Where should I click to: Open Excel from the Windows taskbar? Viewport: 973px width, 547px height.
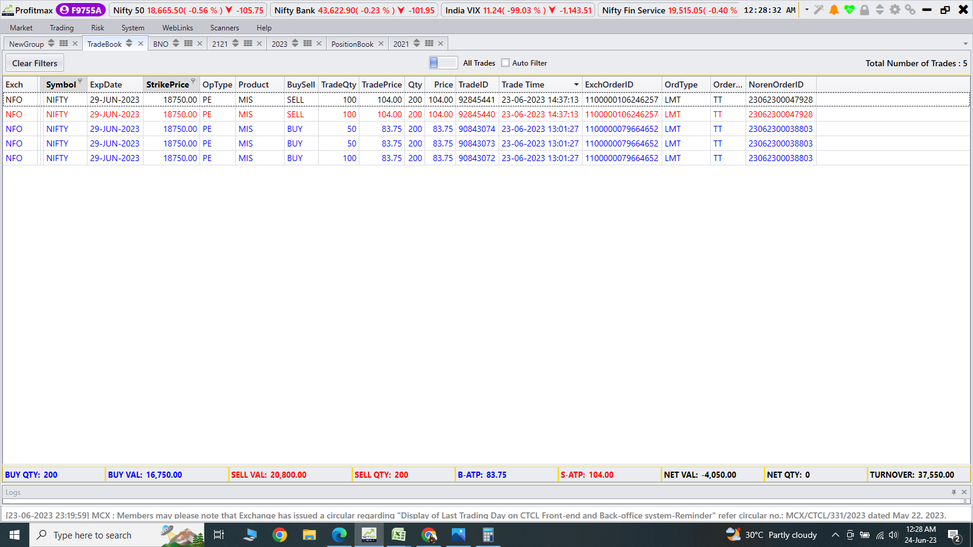click(x=399, y=535)
